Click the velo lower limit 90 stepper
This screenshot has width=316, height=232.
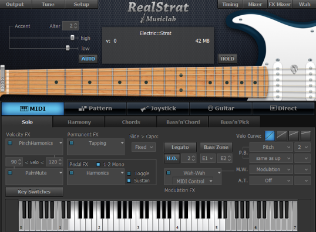[20, 162]
